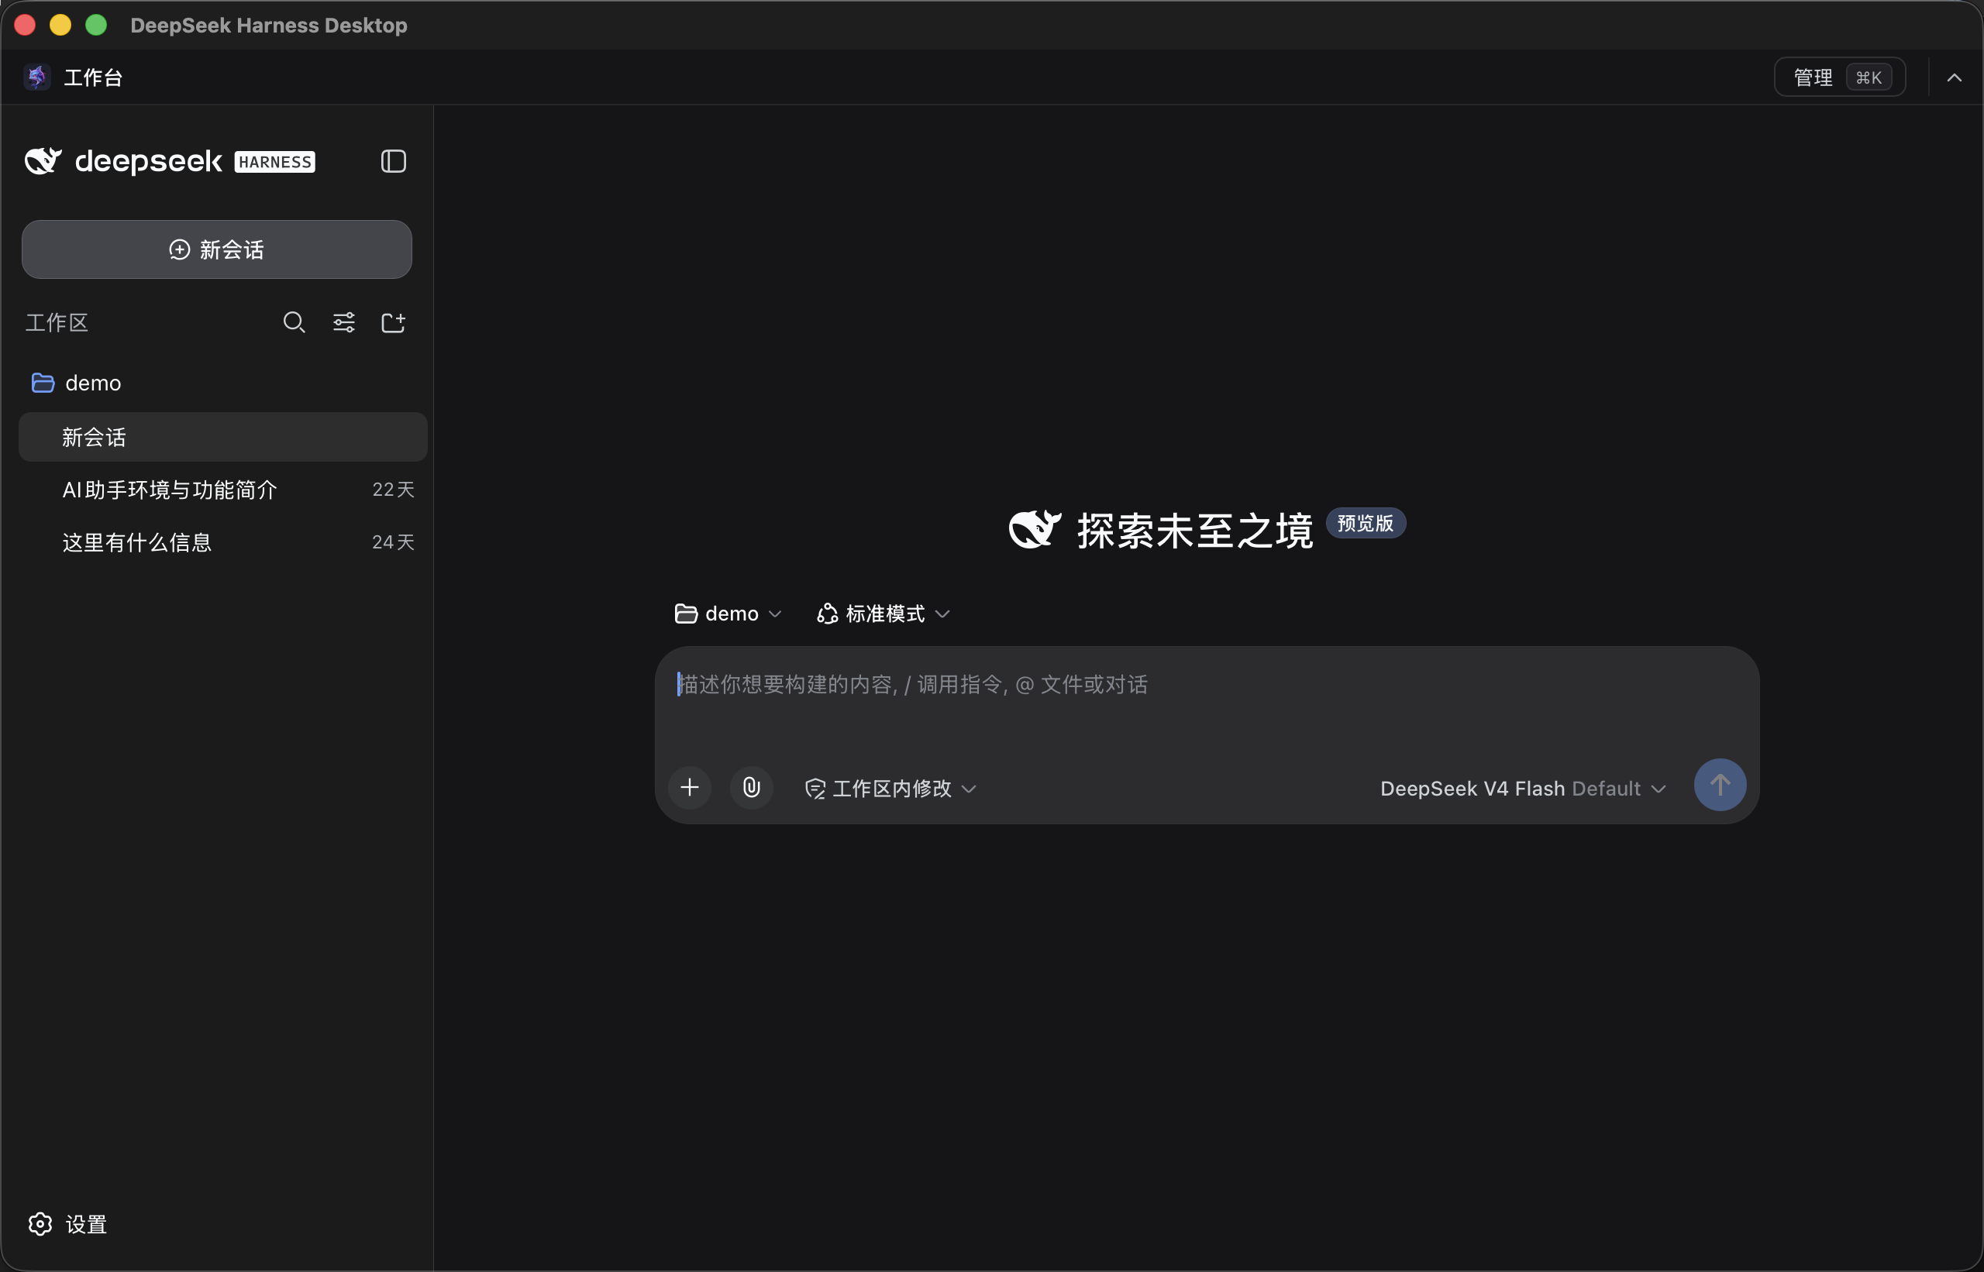Select the demo workspace folder
The height and width of the screenshot is (1272, 1984).
click(76, 383)
